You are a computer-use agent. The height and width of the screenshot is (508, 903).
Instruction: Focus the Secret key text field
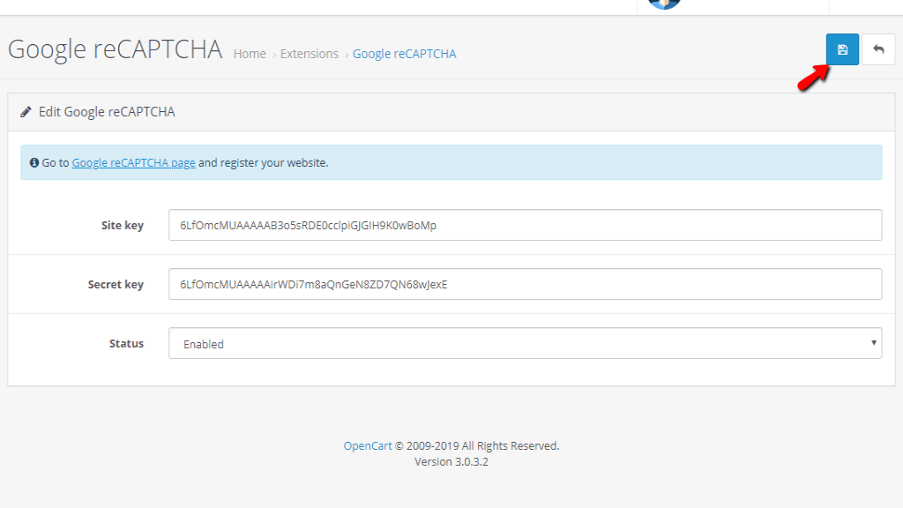525,284
